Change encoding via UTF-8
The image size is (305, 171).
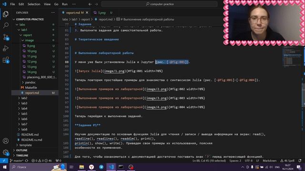click(x=249, y=161)
